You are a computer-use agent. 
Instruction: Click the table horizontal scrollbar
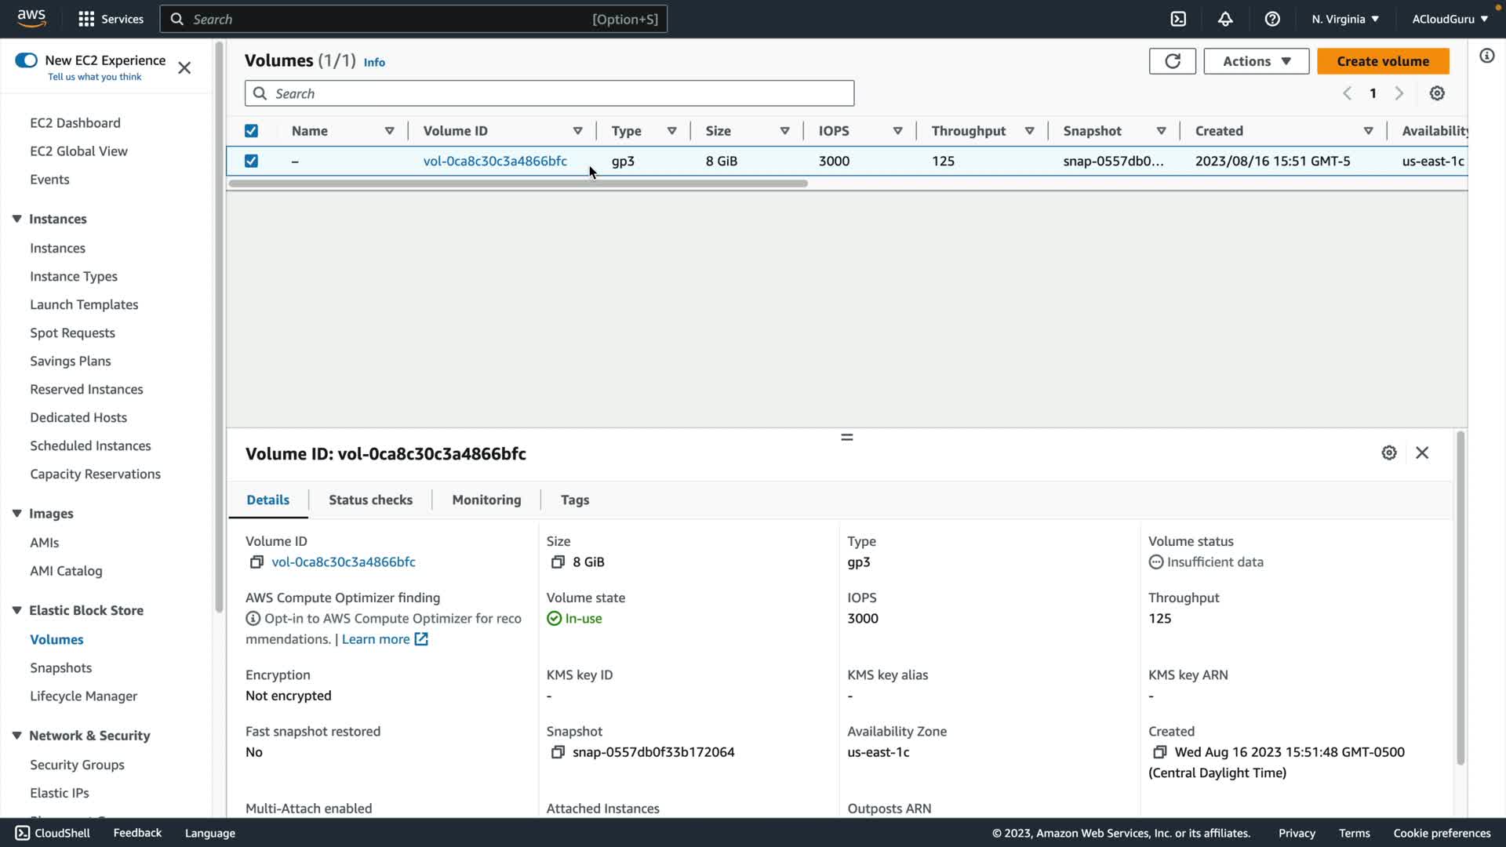pyautogui.click(x=518, y=184)
